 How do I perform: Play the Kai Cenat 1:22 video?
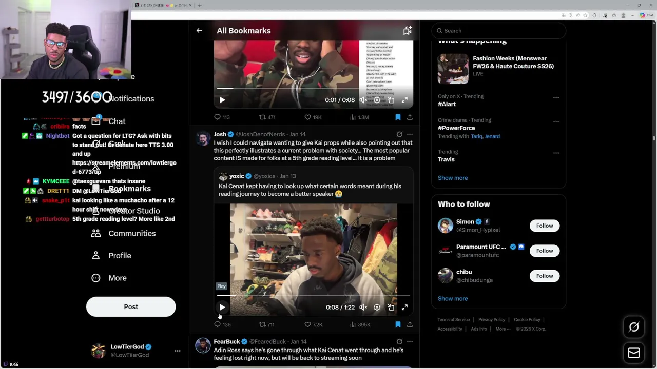[222, 307]
